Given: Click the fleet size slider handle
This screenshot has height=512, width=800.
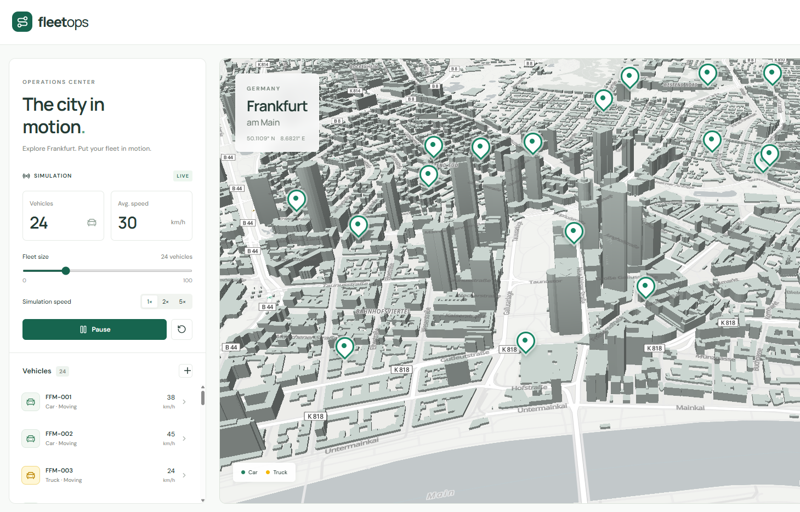Looking at the screenshot, I should tap(66, 271).
